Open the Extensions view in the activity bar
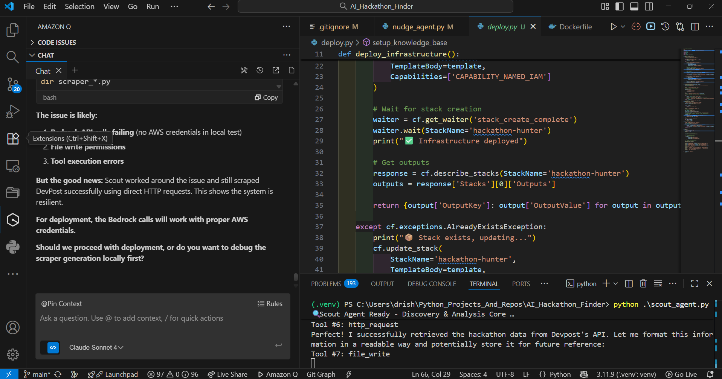 coord(12,139)
